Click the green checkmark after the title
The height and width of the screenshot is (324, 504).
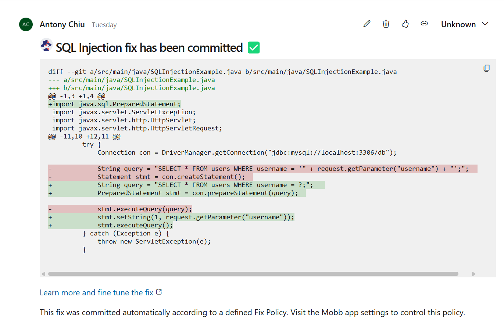[x=254, y=48]
